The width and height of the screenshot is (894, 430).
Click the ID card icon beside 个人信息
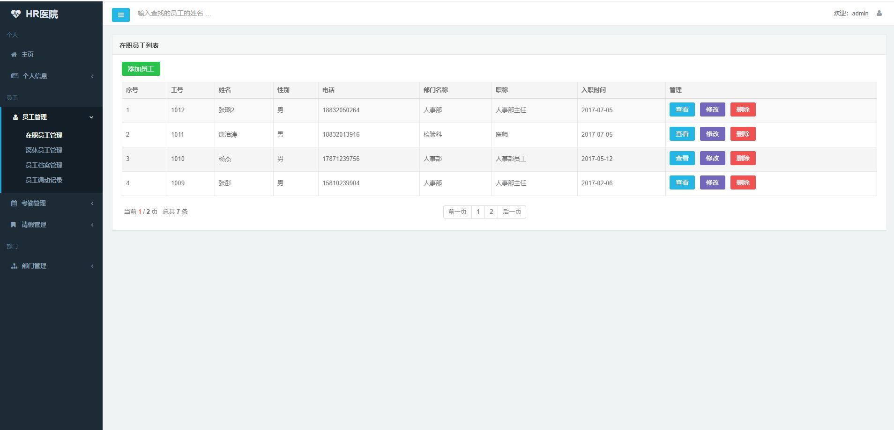pos(15,76)
